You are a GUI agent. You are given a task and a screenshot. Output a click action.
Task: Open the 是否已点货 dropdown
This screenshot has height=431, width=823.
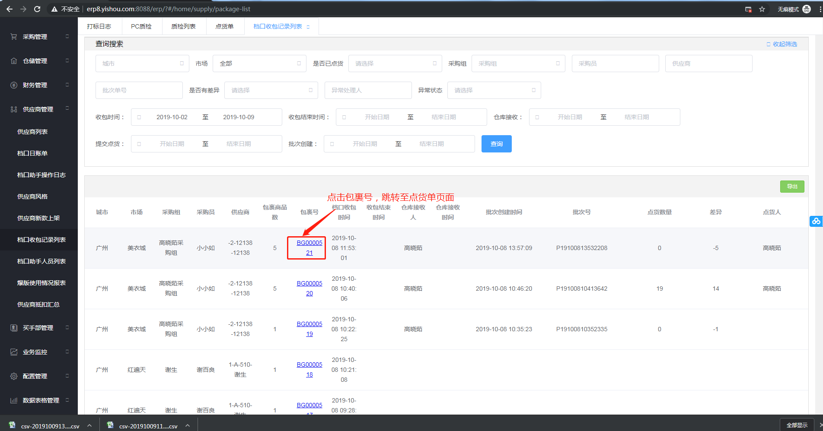395,63
